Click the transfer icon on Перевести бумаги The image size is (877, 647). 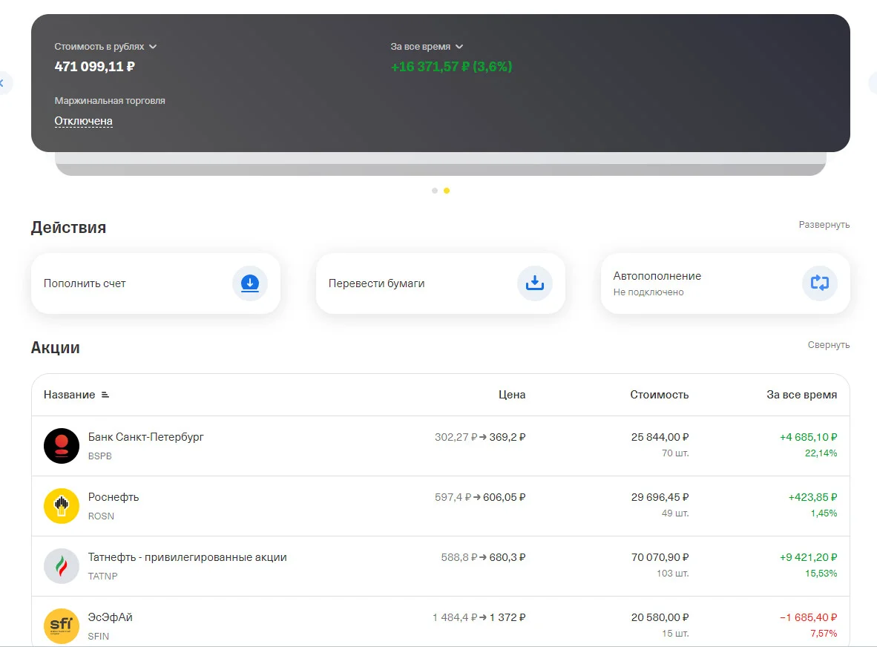click(535, 283)
